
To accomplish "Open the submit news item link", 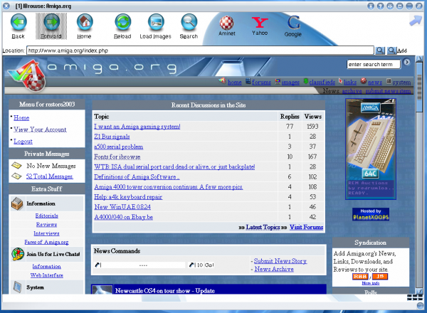I will pyautogui.click(x=388, y=91).
